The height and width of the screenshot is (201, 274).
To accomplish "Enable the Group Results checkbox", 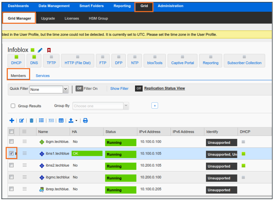I will (x=13, y=106).
